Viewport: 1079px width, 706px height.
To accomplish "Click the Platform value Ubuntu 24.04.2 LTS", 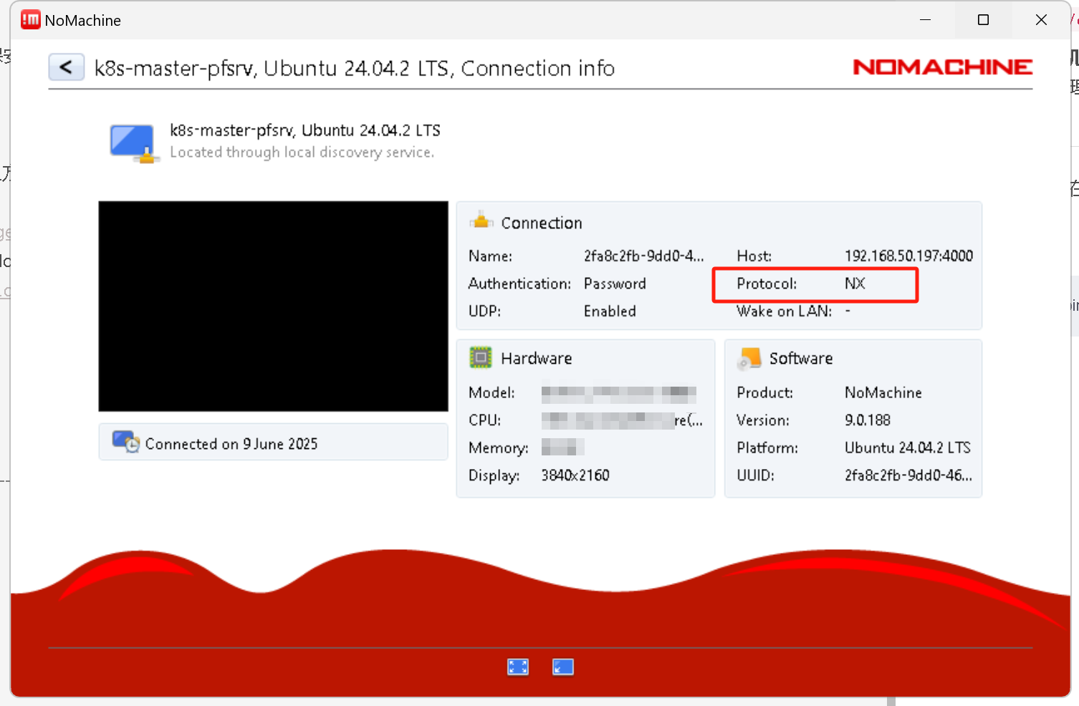I will tap(908, 448).
